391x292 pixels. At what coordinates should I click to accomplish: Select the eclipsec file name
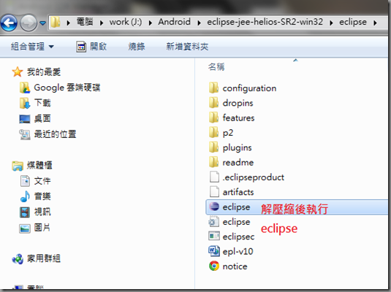click(x=238, y=237)
